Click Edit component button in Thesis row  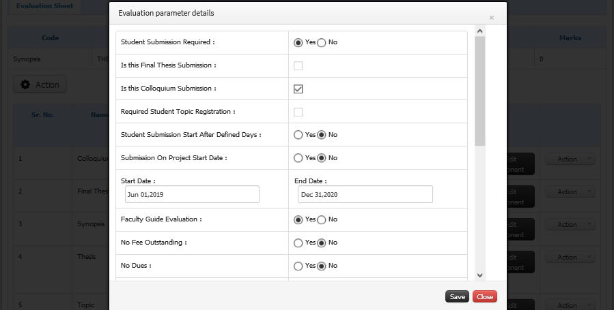(x=520, y=262)
